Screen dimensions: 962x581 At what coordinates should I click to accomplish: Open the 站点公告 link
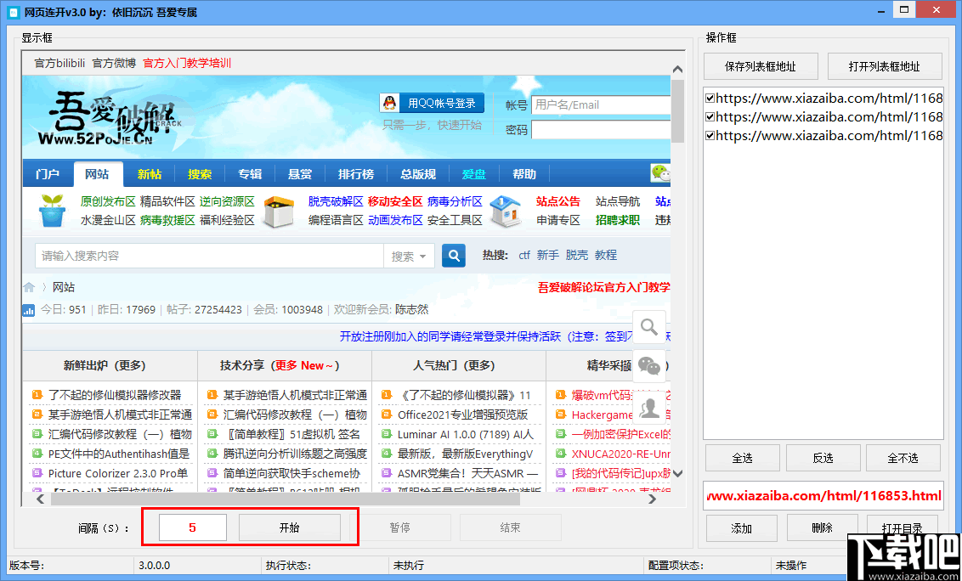coord(557,201)
